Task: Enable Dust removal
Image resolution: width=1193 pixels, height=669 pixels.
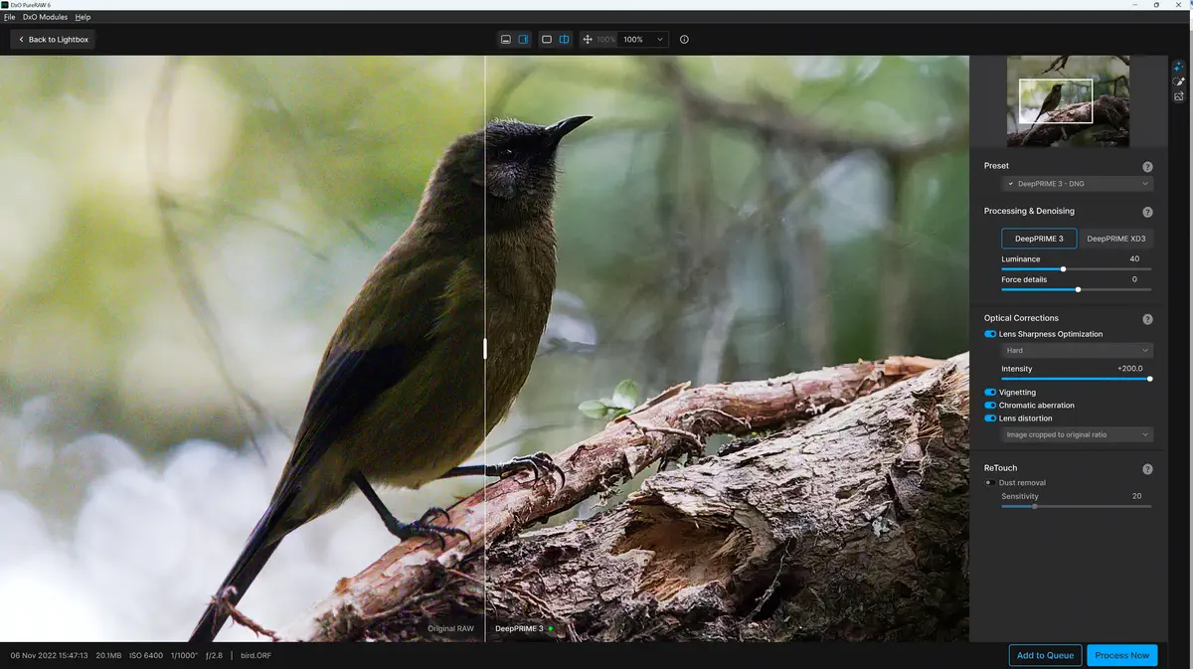Action: pyautogui.click(x=990, y=483)
